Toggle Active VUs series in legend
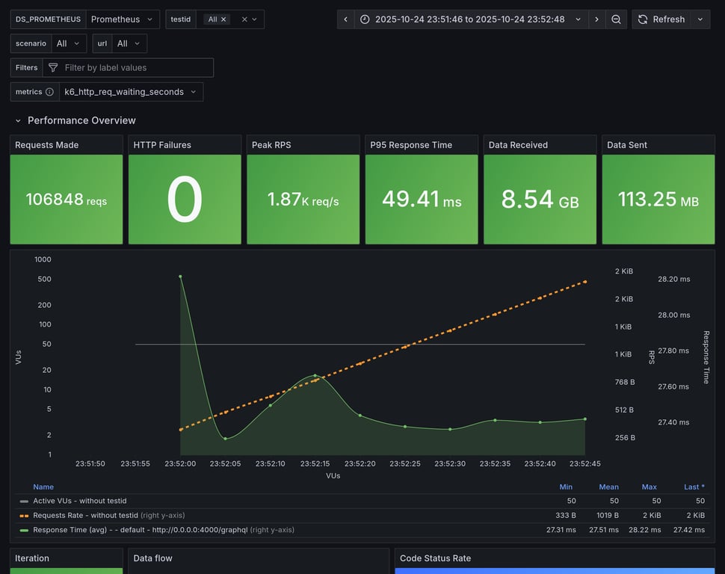Viewport: 725px width, 574px height. (x=80, y=501)
